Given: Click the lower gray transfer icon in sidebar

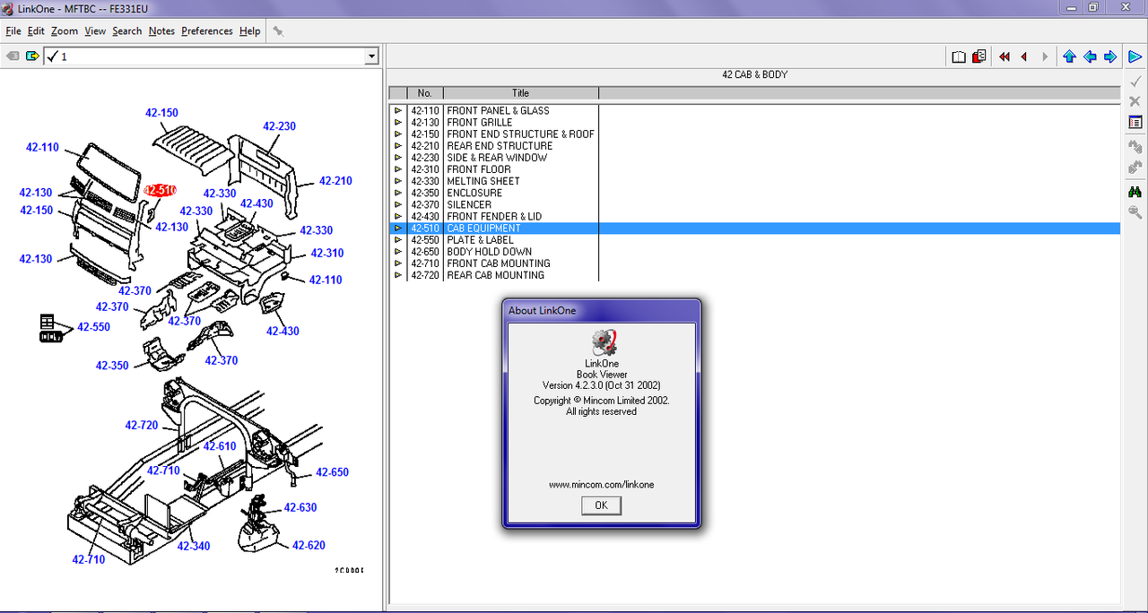Looking at the screenshot, I should point(1135,167).
